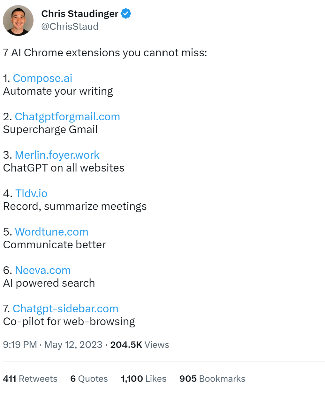Open the Chris Staudinger display name

80,14
